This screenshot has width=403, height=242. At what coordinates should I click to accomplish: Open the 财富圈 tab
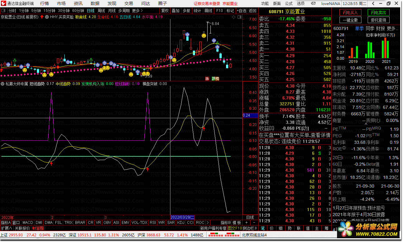pyautogui.click(x=38, y=228)
